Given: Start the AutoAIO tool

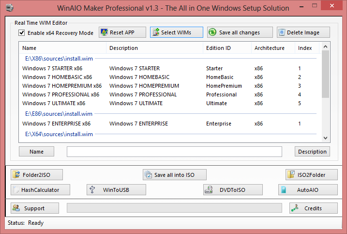Looking at the screenshot, I should [307, 189].
